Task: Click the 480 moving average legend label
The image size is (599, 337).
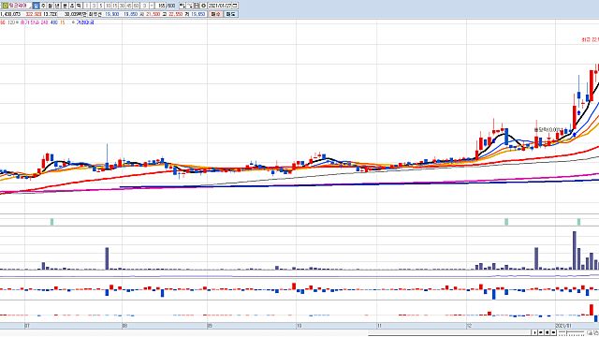Action: (54, 22)
